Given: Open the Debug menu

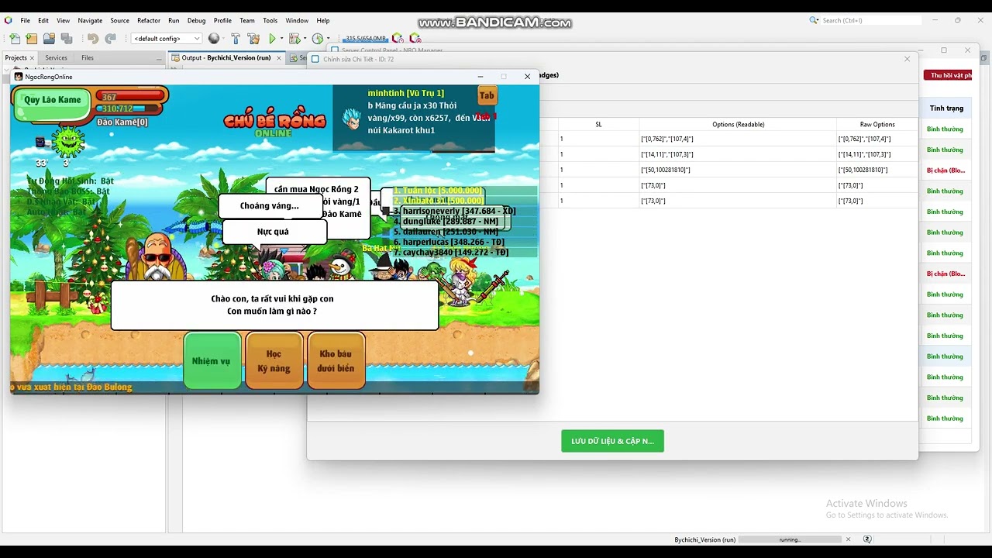Looking at the screenshot, I should coord(196,20).
